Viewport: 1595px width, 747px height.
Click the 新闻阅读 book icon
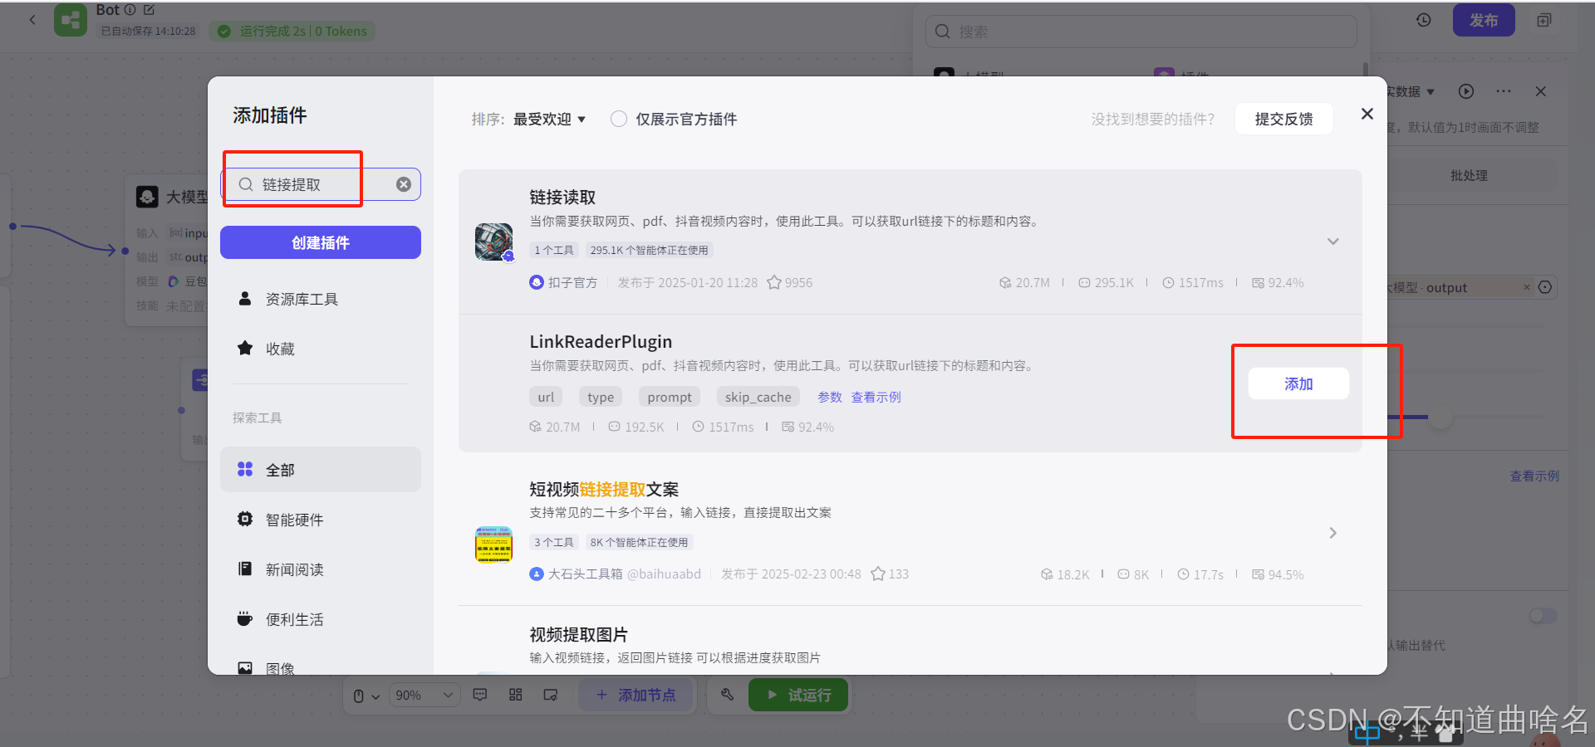[245, 569]
